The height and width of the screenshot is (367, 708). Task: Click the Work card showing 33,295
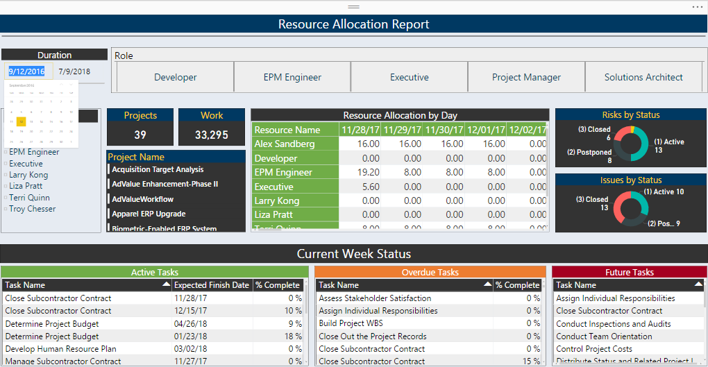(x=212, y=127)
